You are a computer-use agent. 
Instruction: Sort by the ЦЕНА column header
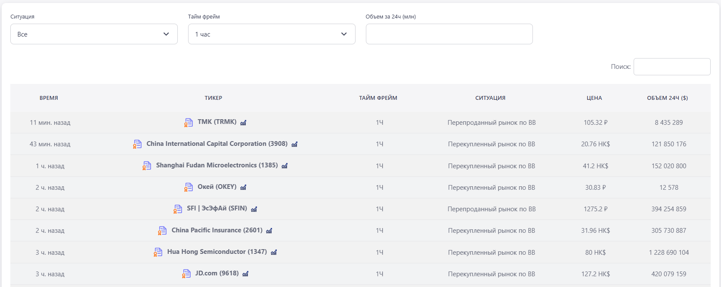[x=594, y=98]
